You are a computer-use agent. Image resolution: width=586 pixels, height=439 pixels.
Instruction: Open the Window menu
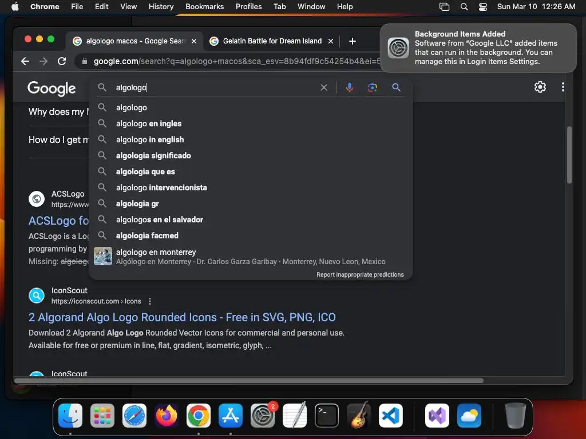(311, 7)
